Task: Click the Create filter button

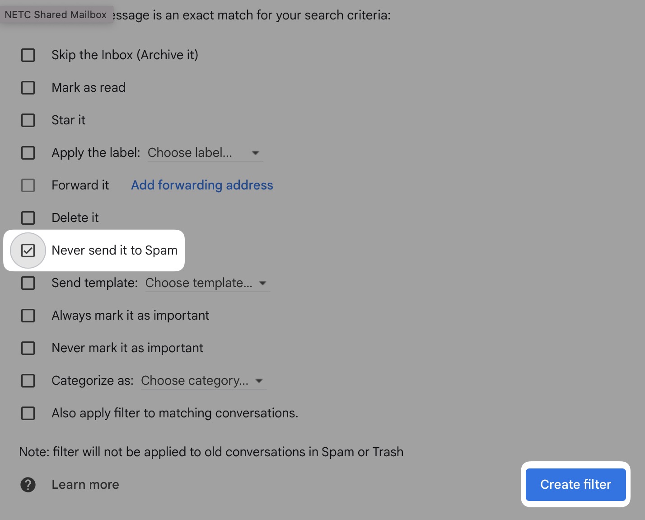Action: click(575, 484)
